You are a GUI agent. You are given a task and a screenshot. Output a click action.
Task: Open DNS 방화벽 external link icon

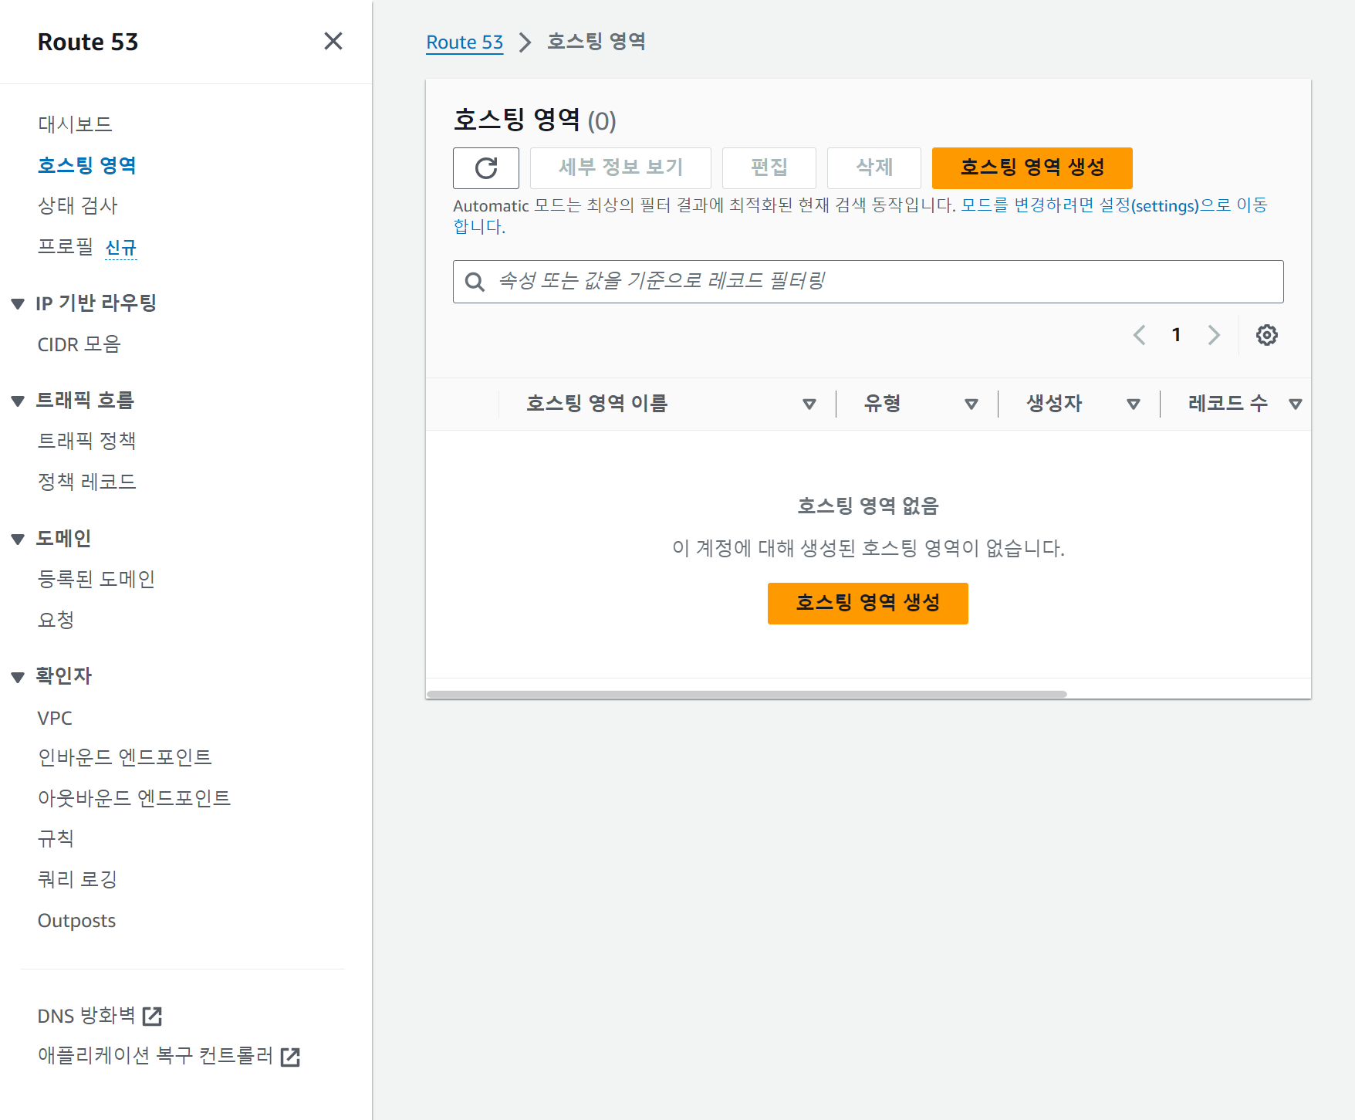tap(153, 1016)
